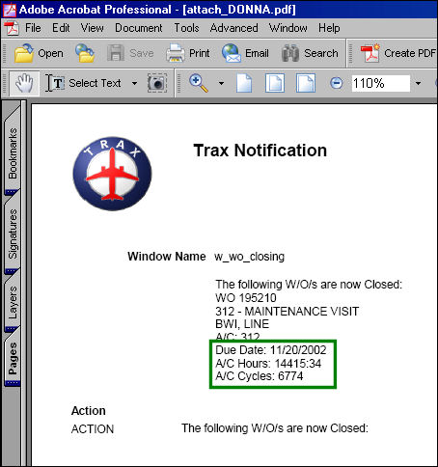
Task: Click the Email toolbar button
Action: point(245,53)
